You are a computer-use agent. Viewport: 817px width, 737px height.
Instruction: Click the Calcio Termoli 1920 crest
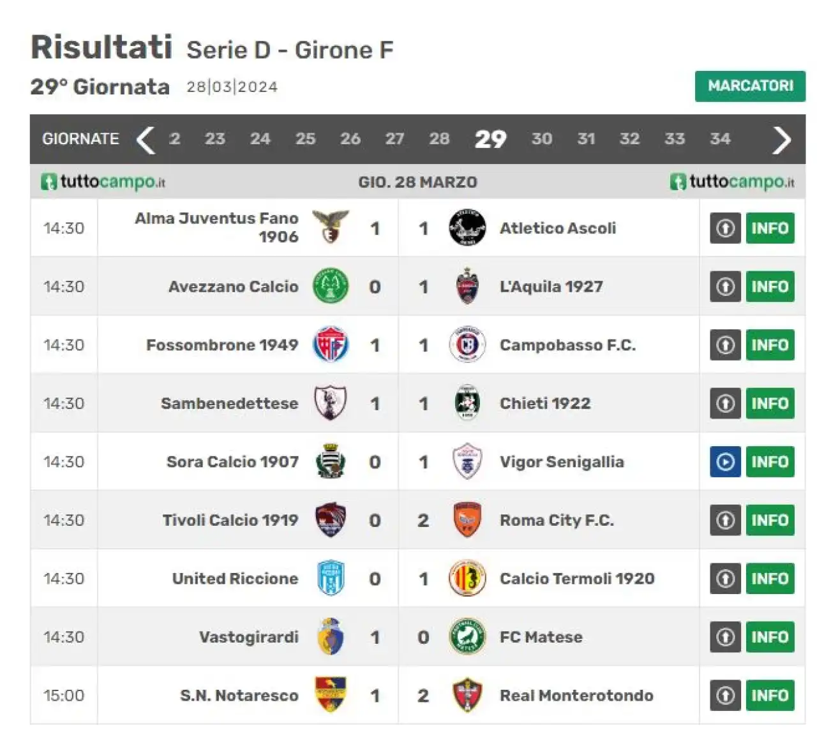click(x=467, y=578)
